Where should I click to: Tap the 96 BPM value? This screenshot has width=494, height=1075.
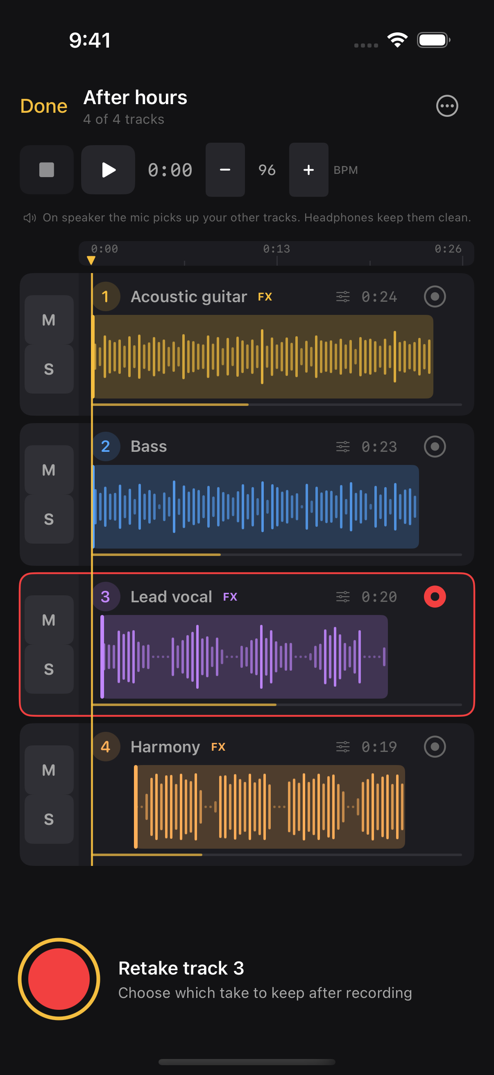point(267,170)
